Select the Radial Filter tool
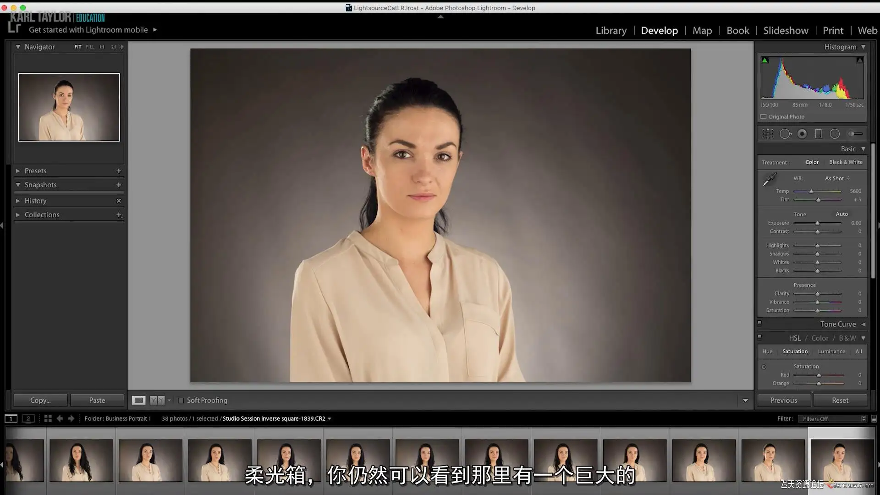Image resolution: width=880 pixels, height=495 pixels. tap(835, 134)
